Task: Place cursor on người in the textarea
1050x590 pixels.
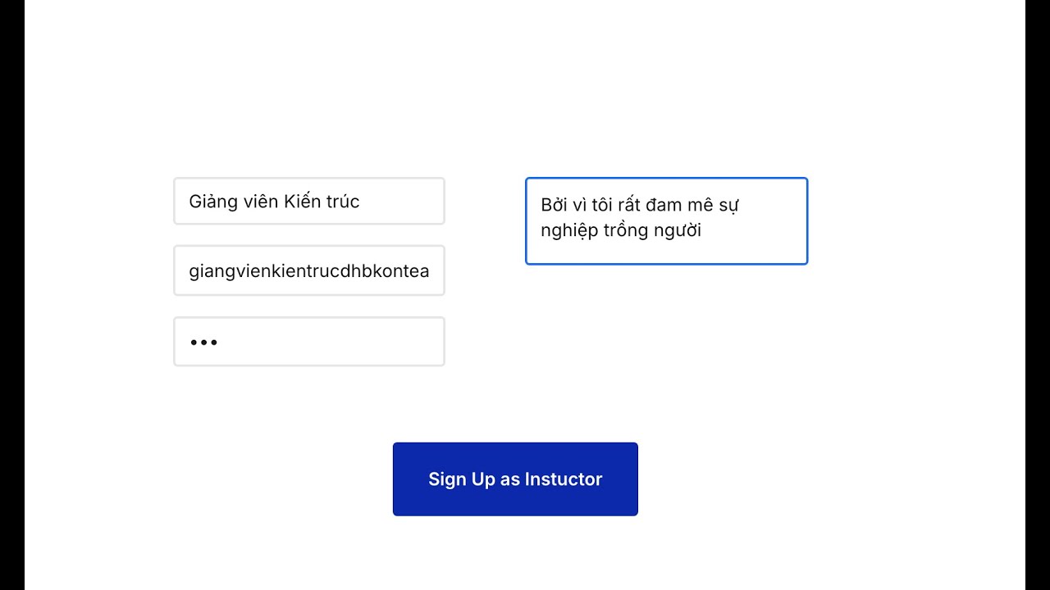Action: coord(678,230)
